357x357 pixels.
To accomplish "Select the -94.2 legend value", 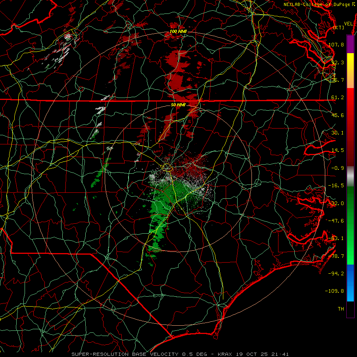I will (x=336, y=274).
